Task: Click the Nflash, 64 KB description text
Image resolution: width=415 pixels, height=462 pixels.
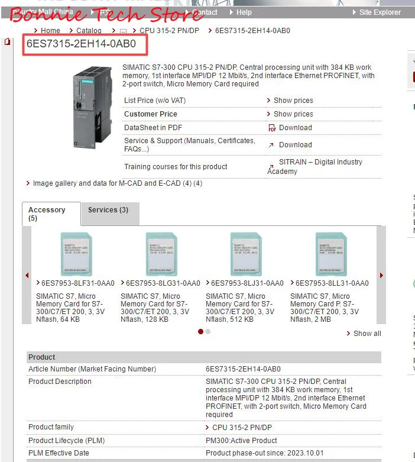Action: pyautogui.click(x=58, y=319)
